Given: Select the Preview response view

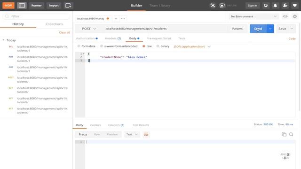Looking at the screenshot, I should [x=112, y=134].
